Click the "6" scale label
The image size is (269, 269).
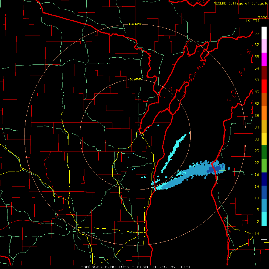pyautogui.click(x=258, y=210)
